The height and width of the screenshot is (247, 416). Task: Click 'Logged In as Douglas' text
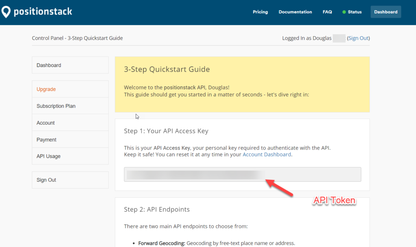(307, 38)
